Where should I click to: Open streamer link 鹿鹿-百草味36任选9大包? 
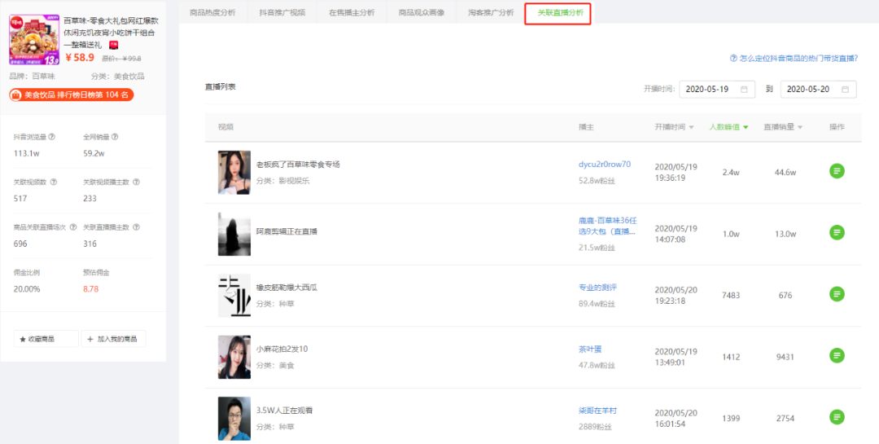[x=608, y=226]
